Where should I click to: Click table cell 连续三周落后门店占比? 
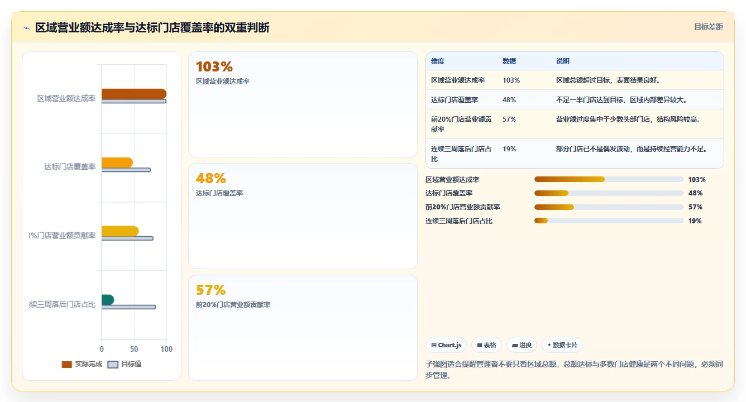pos(461,154)
